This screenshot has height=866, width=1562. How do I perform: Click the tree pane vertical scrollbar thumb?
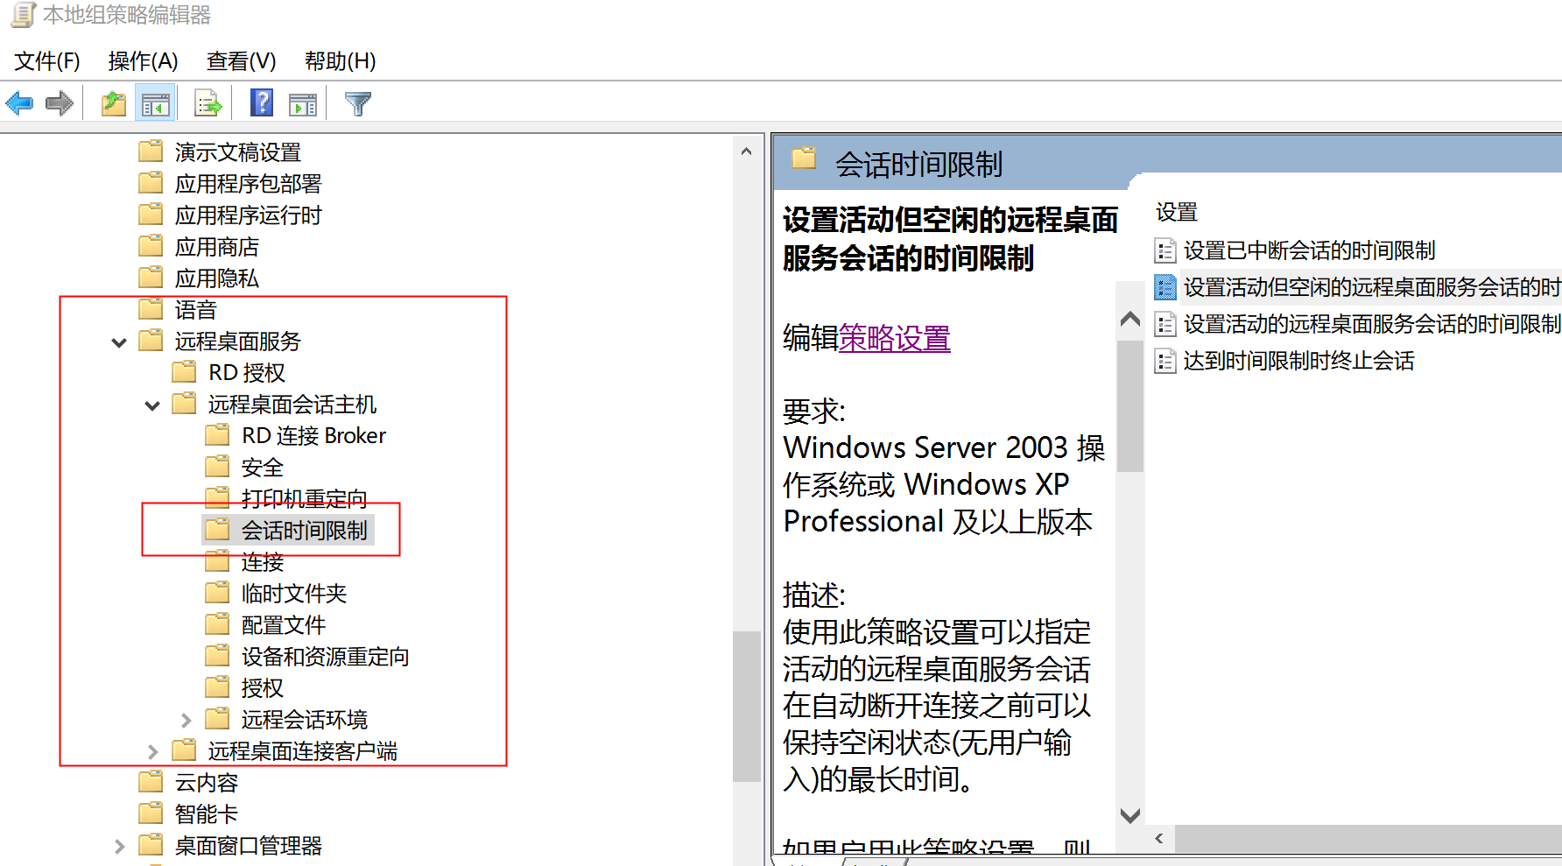click(x=746, y=706)
